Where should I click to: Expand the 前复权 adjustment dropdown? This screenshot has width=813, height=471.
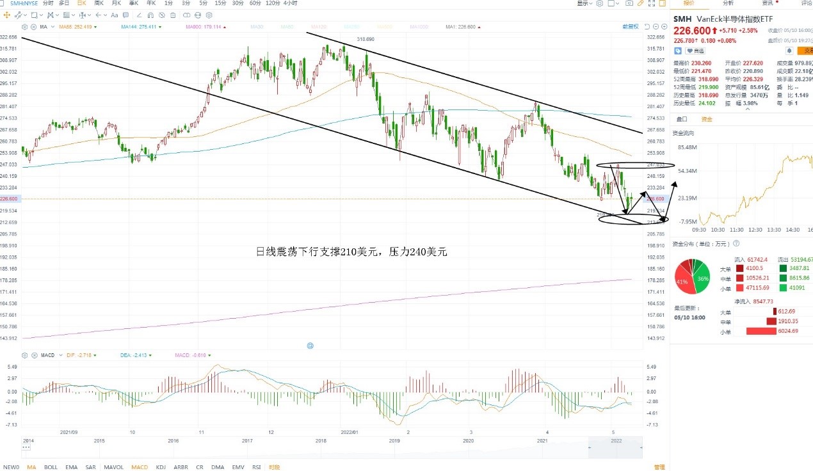(x=631, y=27)
